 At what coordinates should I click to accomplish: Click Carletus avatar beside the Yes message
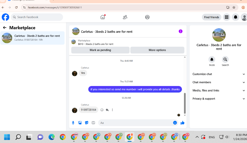click(x=74, y=73)
